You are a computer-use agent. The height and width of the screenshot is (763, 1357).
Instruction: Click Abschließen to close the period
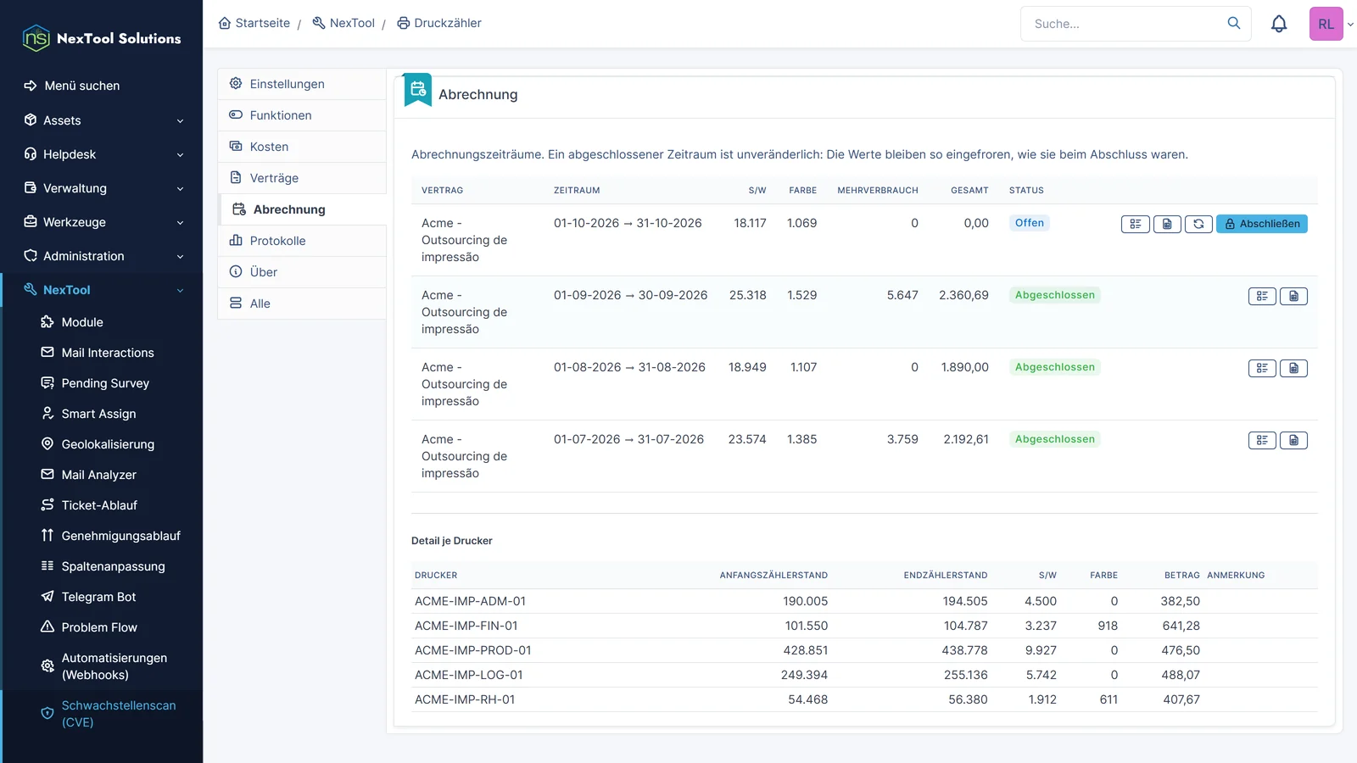coord(1262,224)
